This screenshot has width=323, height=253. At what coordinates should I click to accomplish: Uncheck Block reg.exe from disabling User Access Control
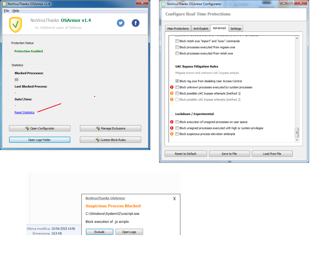[177, 81]
